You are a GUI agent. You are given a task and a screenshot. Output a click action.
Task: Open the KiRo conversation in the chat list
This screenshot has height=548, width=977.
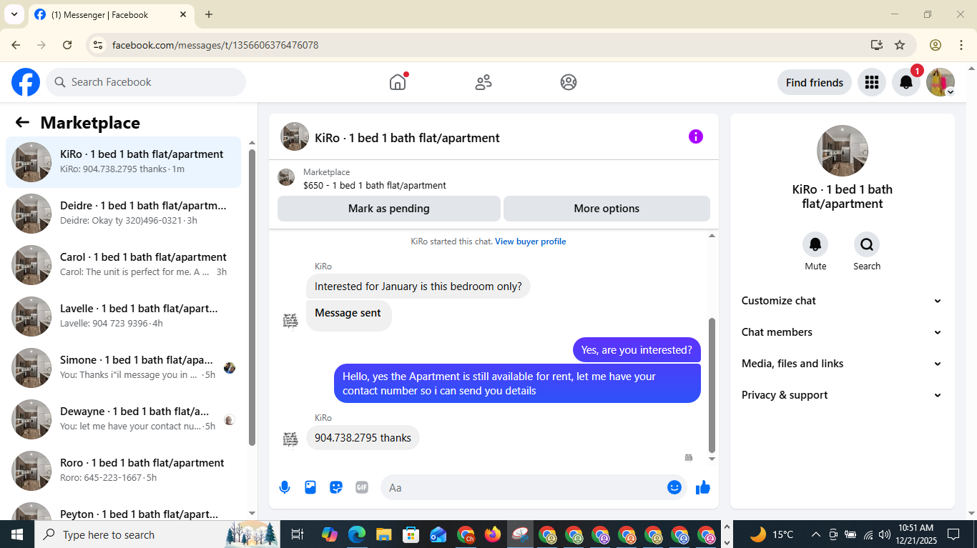[124, 162]
